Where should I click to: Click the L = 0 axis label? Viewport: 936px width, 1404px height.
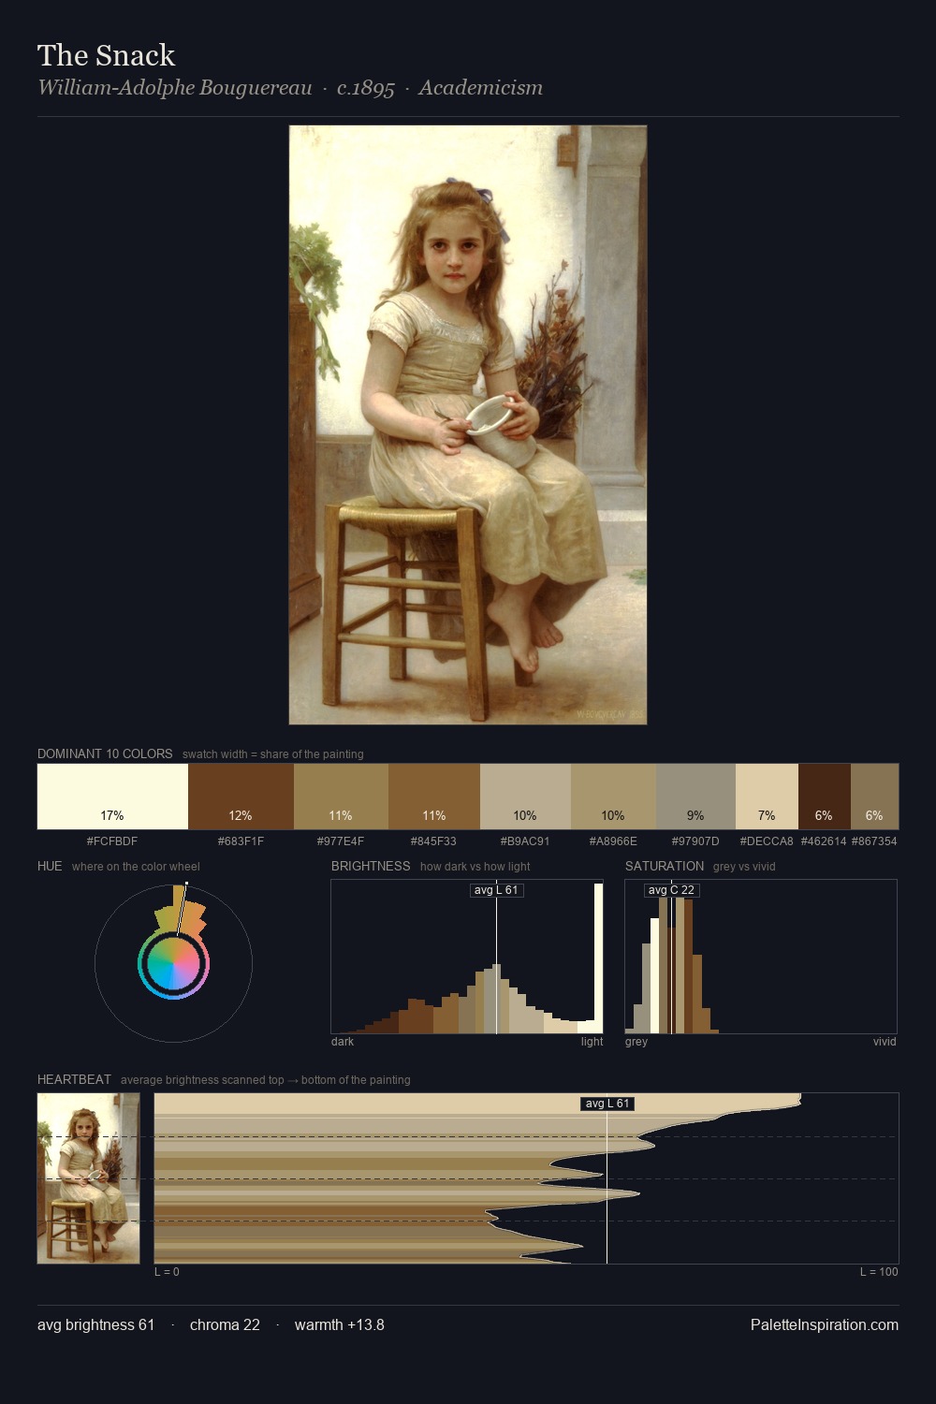(x=167, y=1272)
